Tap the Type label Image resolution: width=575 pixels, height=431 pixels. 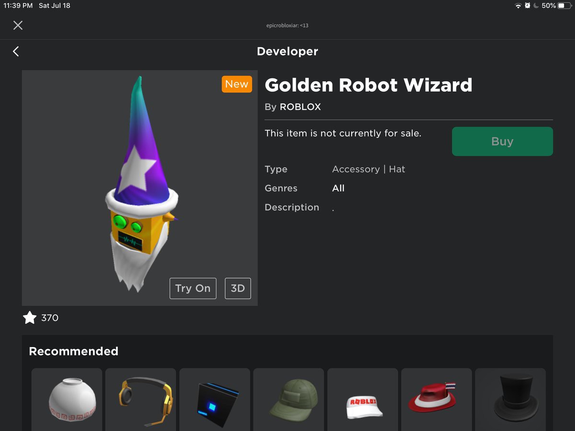(276, 169)
